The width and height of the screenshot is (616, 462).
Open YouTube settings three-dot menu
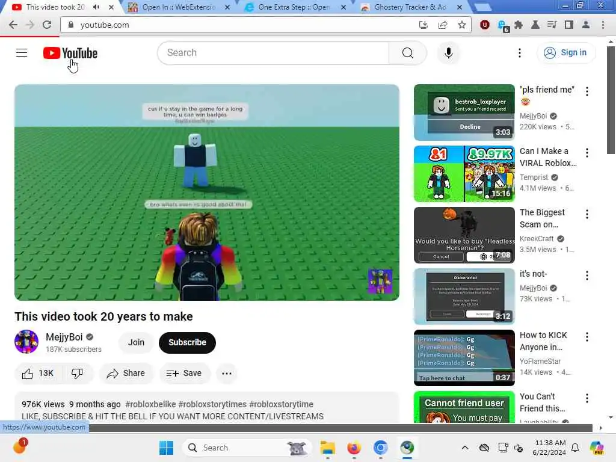[x=519, y=53]
